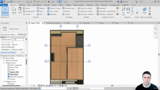The image size is (160, 90).
Task: Switch to the Anotar ribbon tab
Action: [x=61, y=5]
